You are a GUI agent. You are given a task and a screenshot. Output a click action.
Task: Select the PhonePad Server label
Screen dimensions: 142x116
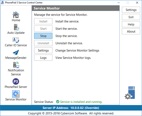(x=16, y=87)
